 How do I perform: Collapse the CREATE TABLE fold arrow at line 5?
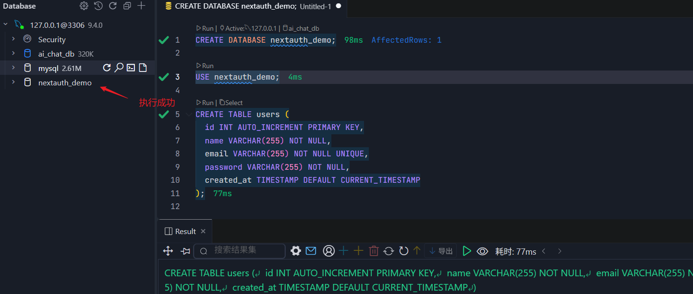188,114
